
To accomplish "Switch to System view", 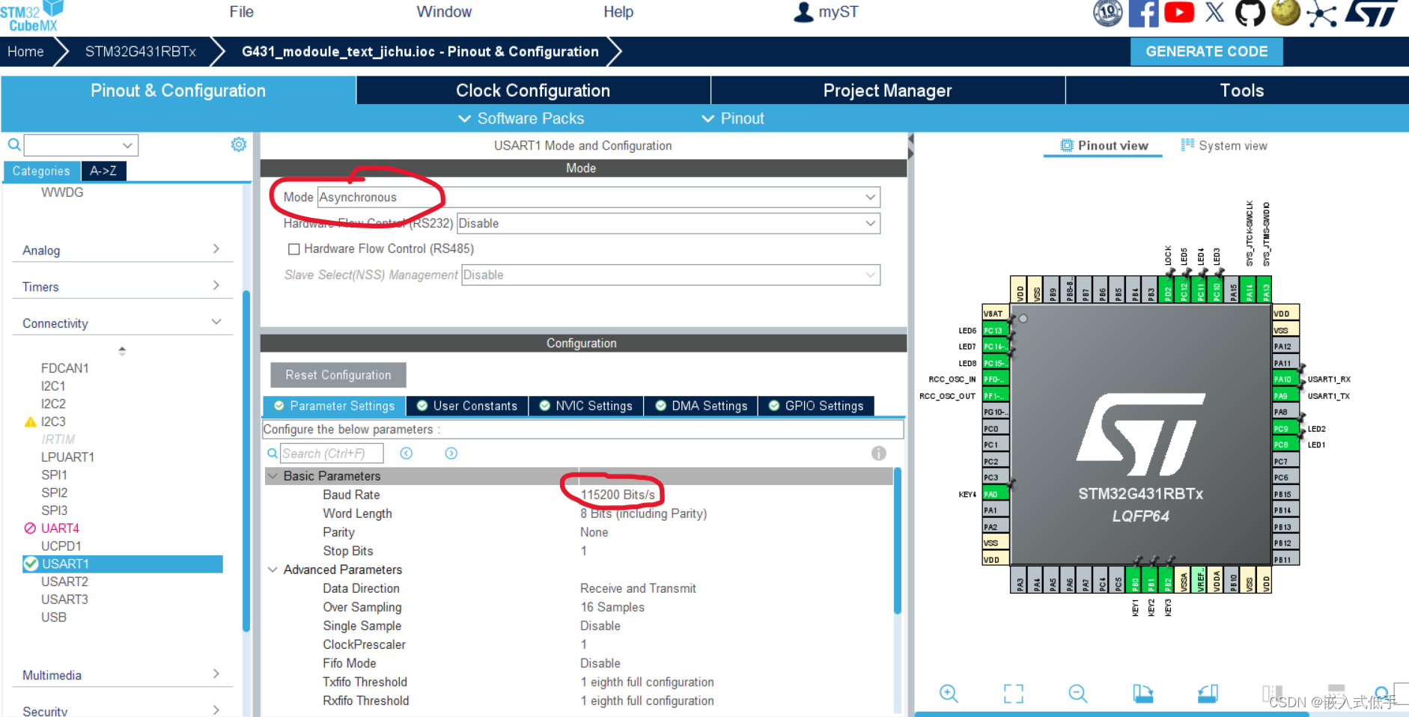I will (x=1224, y=146).
